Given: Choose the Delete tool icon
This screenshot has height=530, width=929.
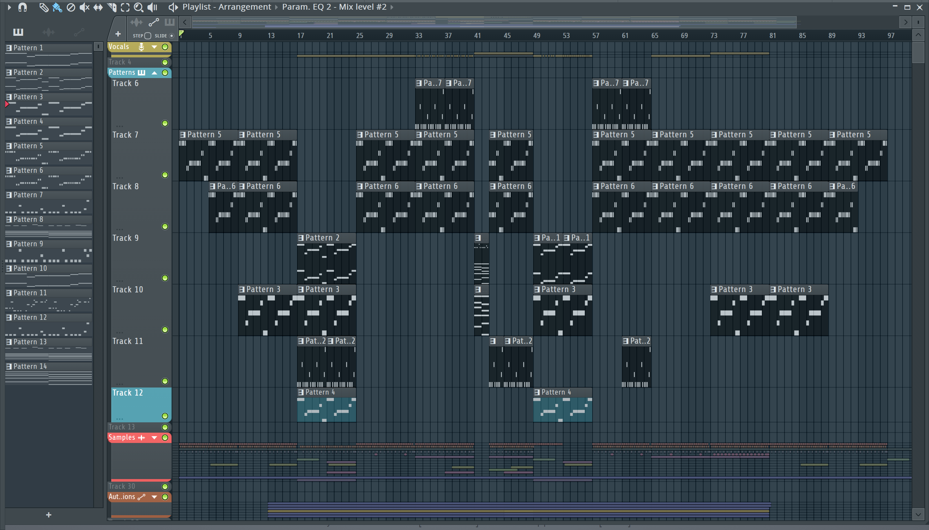Looking at the screenshot, I should (x=71, y=7).
